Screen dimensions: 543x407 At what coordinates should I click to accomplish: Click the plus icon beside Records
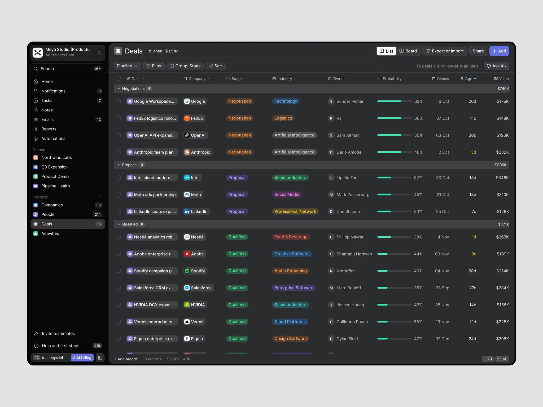[x=99, y=197]
